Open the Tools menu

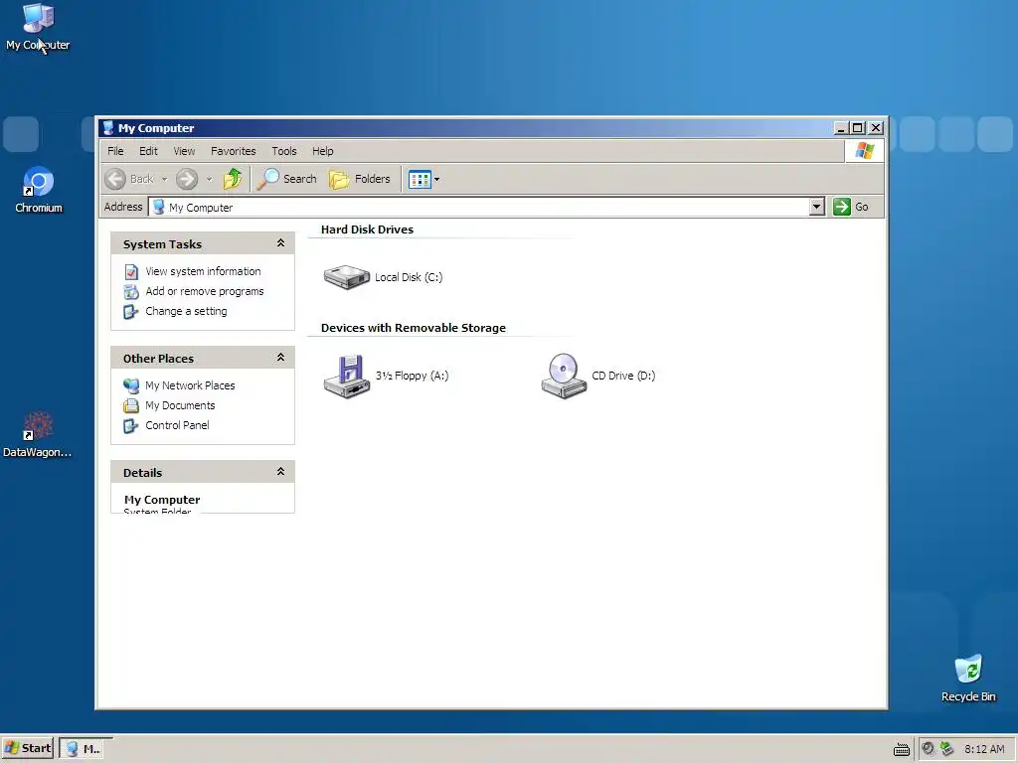coord(284,151)
